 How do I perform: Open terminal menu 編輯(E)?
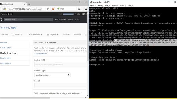coord(100,5)
